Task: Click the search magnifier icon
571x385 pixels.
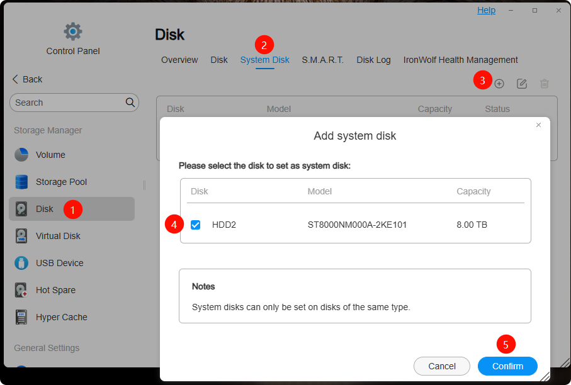Action: click(x=130, y=103)
